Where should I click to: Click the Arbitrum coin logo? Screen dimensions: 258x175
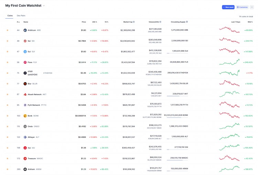[x=25, y=30]
